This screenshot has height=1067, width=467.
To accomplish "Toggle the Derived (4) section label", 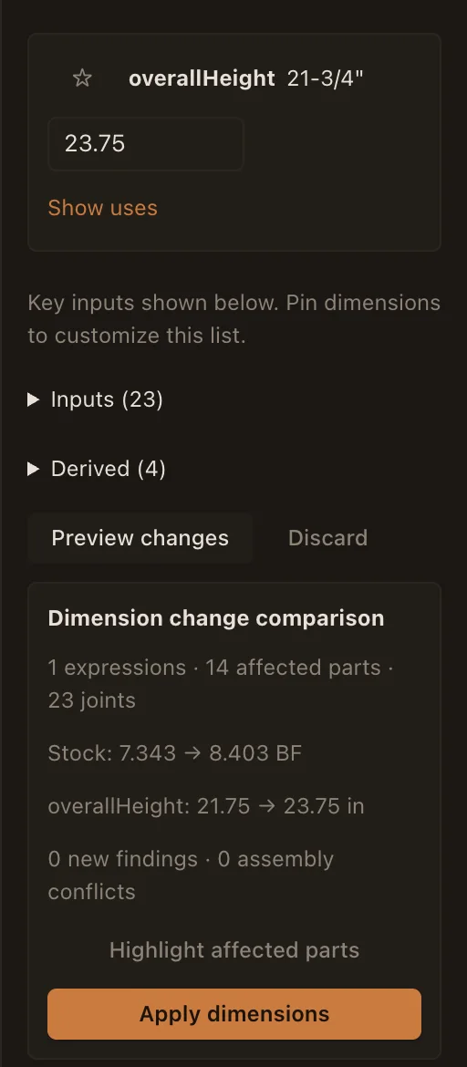I will tap(109, 469).
